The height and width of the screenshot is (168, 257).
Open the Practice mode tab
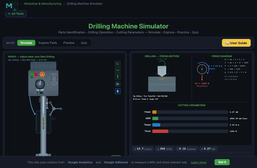point(69,43)
